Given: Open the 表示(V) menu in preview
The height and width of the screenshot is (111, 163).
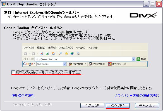Looking at the screenshot, I should [52, 48].
